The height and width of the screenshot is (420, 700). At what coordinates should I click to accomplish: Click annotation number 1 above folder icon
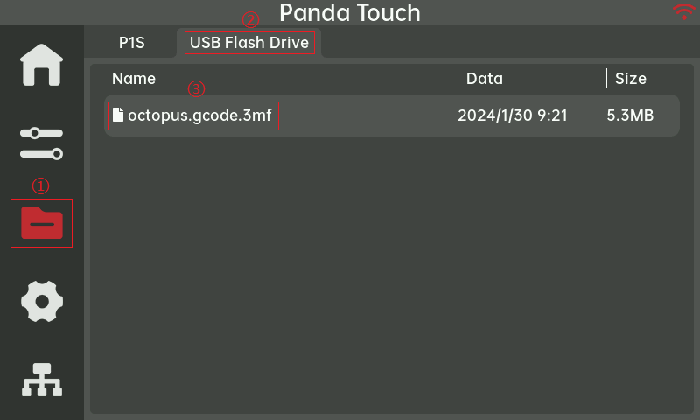[41, 185]
